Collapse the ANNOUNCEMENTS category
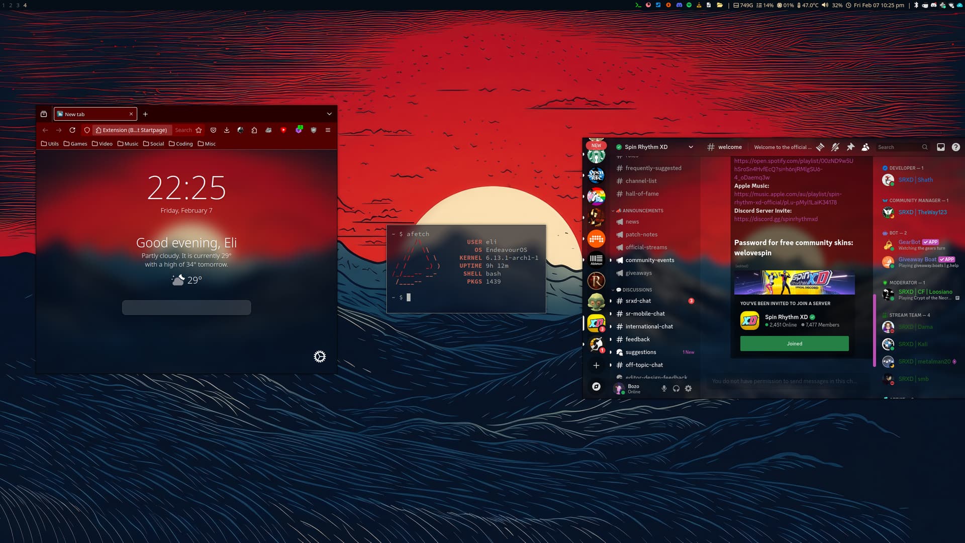Image resolution: width=965 pixels, height=543 pixels. point(638,211)
